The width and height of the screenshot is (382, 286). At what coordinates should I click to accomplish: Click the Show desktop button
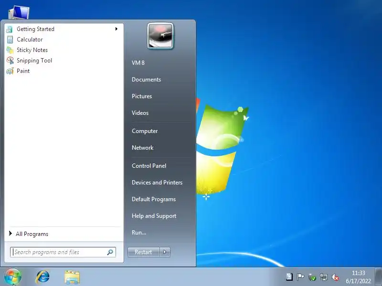[x=379, y=277]
